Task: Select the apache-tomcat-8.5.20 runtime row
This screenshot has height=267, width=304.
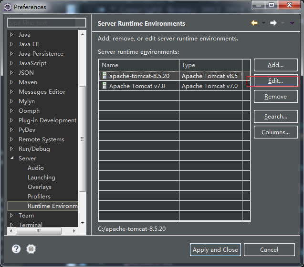Action: coord(174,76)
